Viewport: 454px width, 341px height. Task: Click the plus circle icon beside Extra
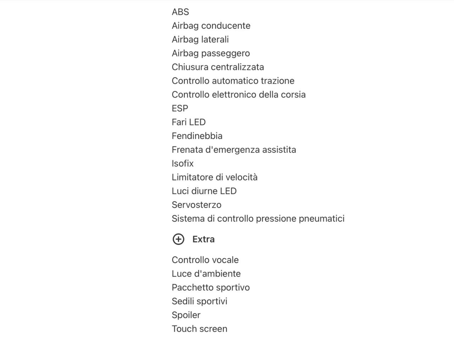click(178, 239)
